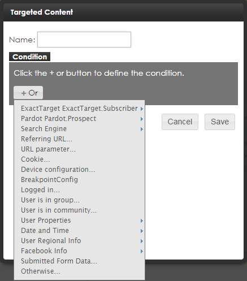Image resolution: width=247 pixels, height=281 pixels.
Task: Click the + Or condition button
Action: tap(28, 93)
